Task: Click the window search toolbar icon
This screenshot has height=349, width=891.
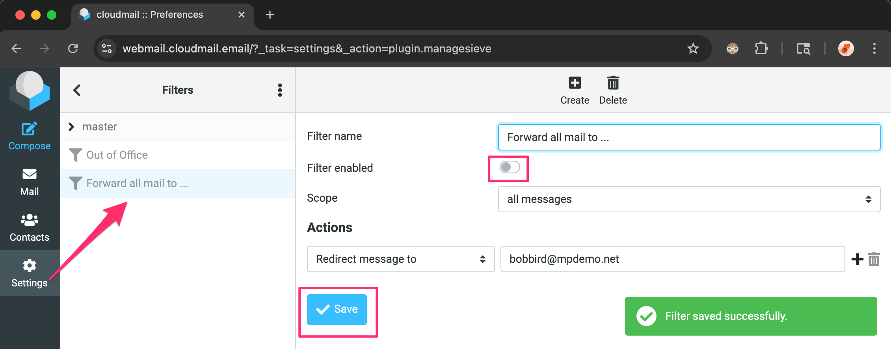Action: click(x=803, y=48)
